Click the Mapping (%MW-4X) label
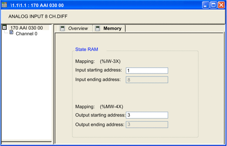The image size is (227, 146). pos(99,107)
